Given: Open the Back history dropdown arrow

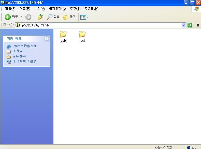Looking at the screenshot, I should (21, 17).
